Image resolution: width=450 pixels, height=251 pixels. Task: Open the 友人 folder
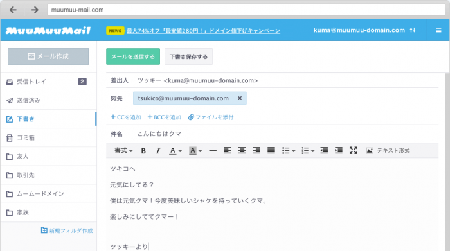click(x=48, y=157)
